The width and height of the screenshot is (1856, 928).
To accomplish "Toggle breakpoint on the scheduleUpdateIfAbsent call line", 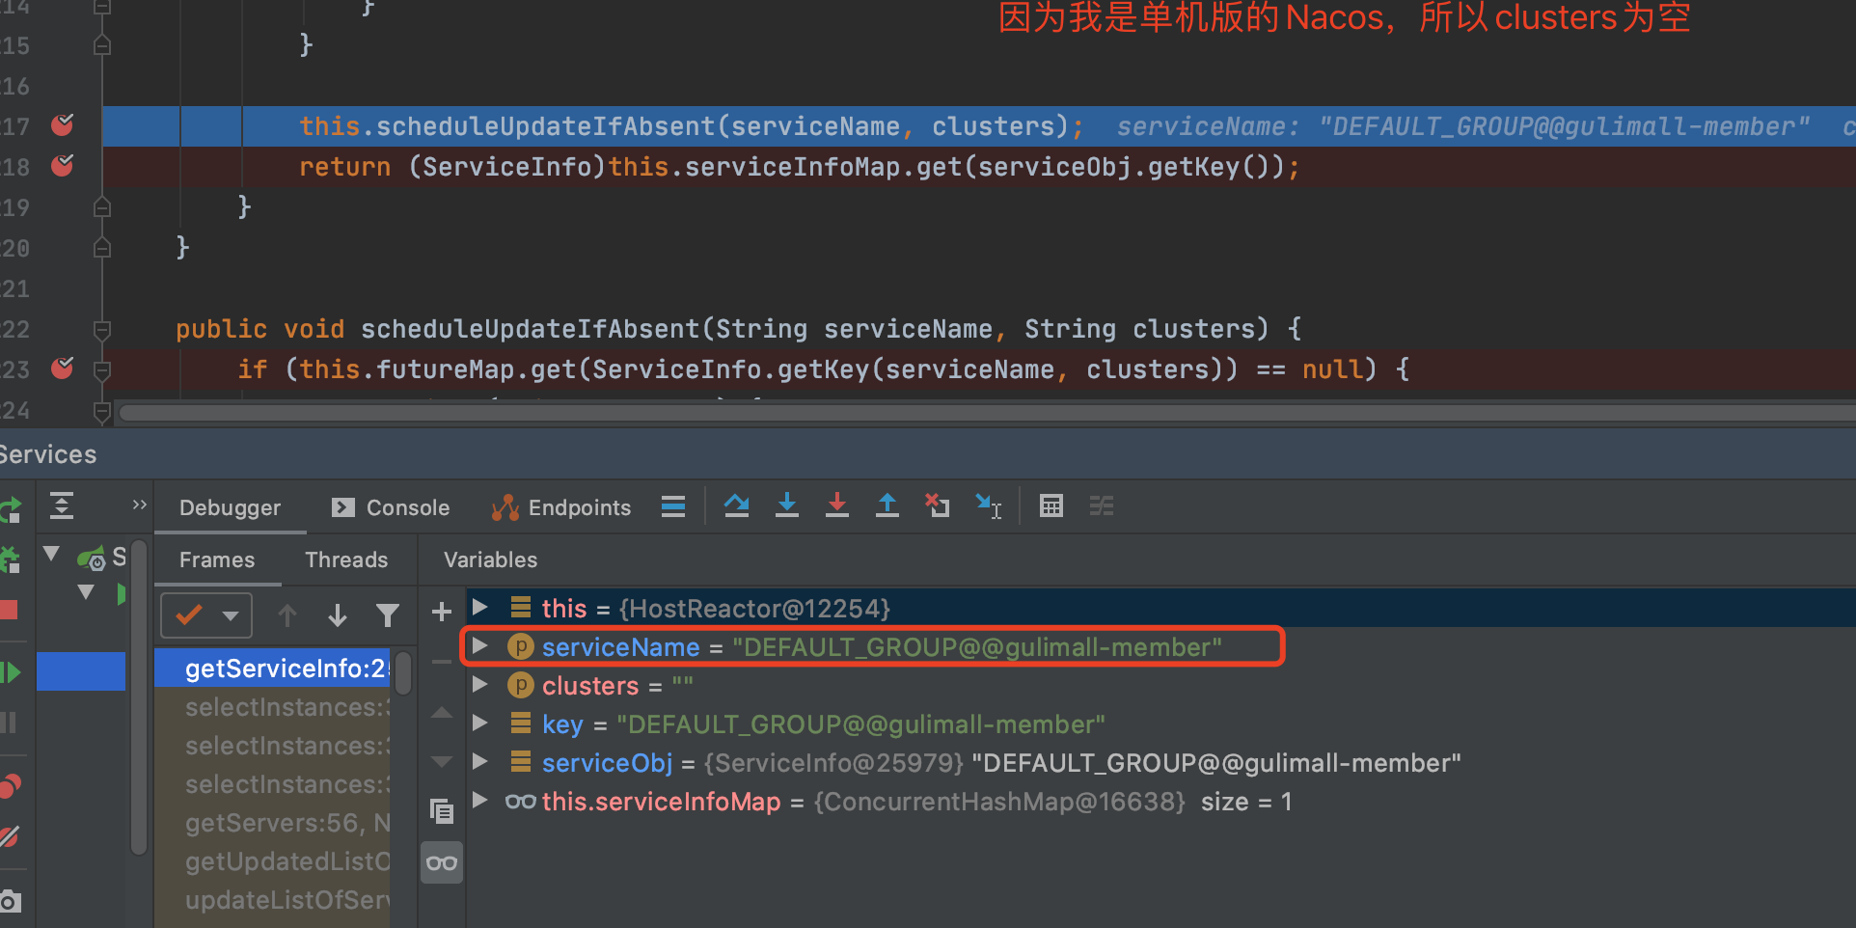I will click(x=63, y=125).
